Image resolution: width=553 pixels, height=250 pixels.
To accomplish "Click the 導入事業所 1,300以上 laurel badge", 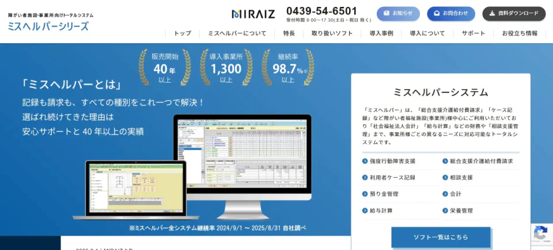I will click(226, 68).
